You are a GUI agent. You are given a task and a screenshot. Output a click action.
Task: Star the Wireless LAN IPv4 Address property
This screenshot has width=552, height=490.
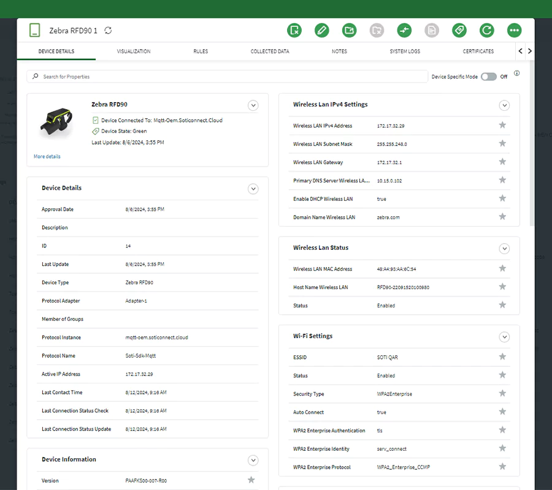(502, 125)
